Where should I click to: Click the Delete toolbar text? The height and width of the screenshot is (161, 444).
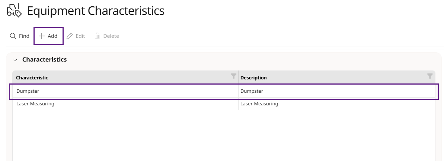point(111,36)
